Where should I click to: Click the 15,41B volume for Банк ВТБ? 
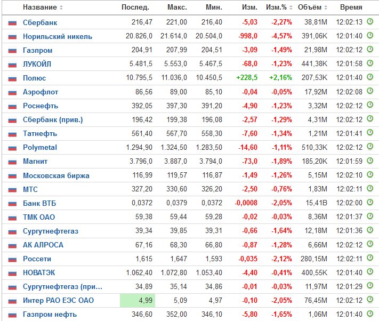[x=317, y=203]
